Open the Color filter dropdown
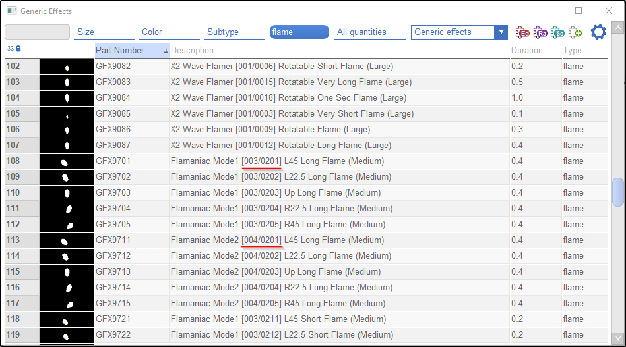This screenshot has height=347, width=626. click(170, 32)
